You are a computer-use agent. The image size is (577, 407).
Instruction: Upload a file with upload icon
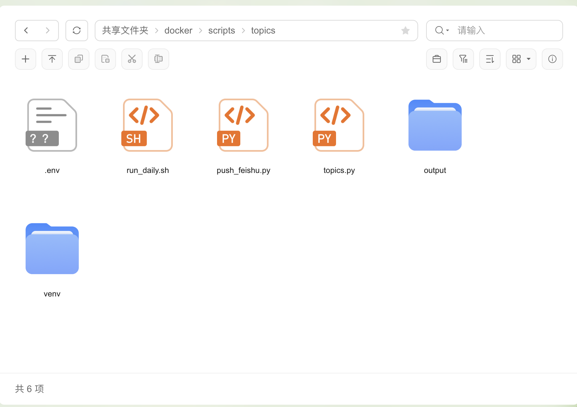point(52,59)
